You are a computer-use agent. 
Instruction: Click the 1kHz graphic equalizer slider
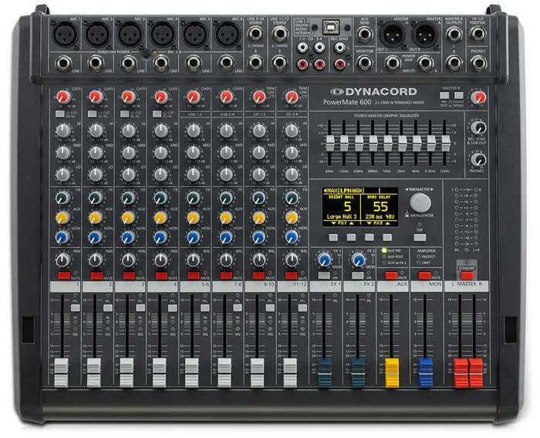click(x=388, y=144)
